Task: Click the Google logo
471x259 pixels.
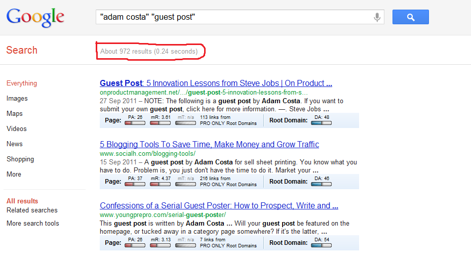Action: click(35, 18)
